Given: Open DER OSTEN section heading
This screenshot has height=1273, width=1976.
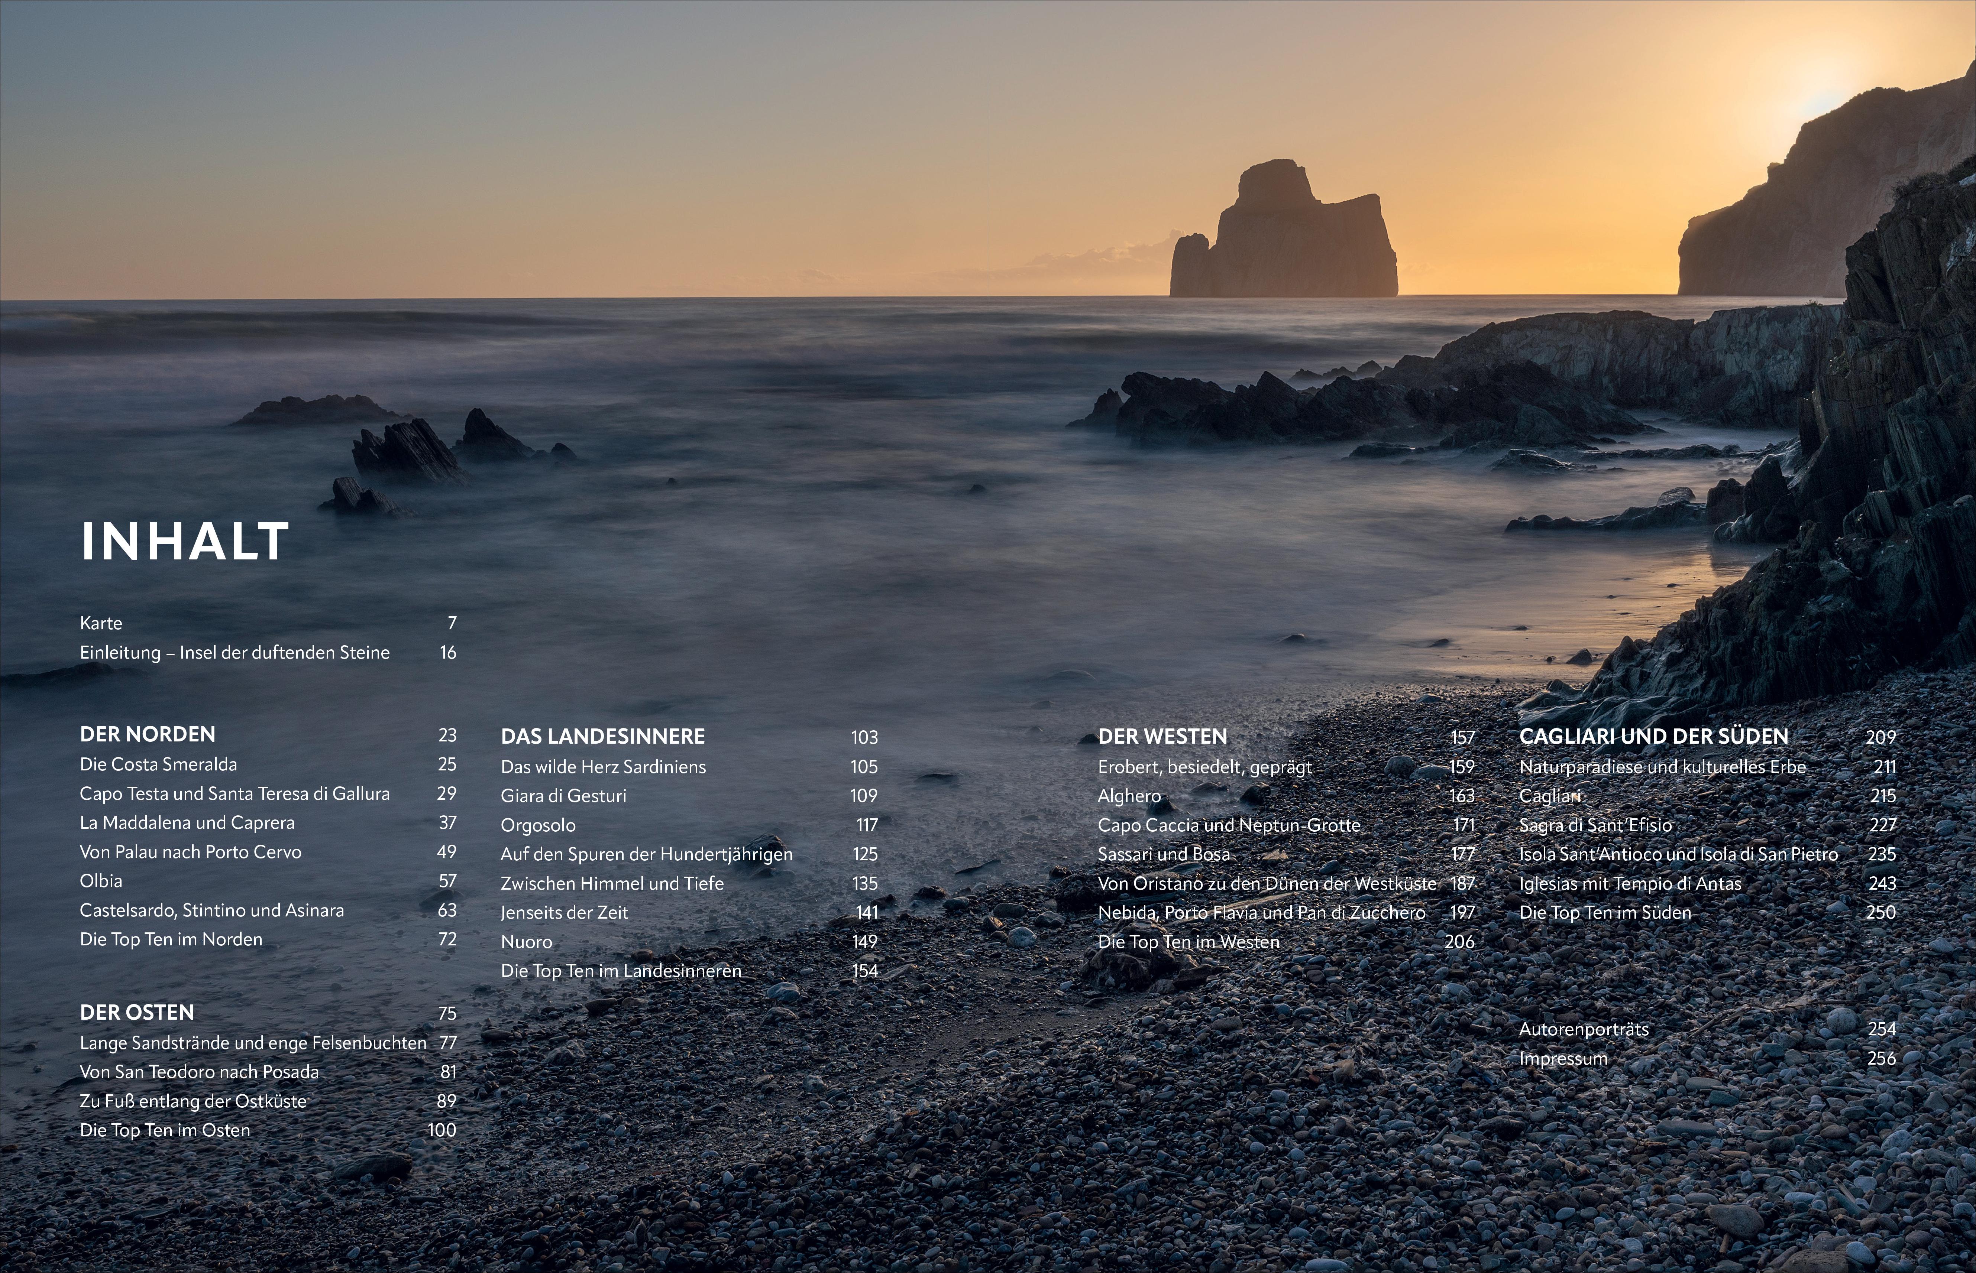Looking at the screenshot, I should click(x=136, y=1012).
